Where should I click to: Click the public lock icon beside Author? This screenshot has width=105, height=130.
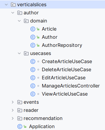pyautogui.click(x=38, y=37)
